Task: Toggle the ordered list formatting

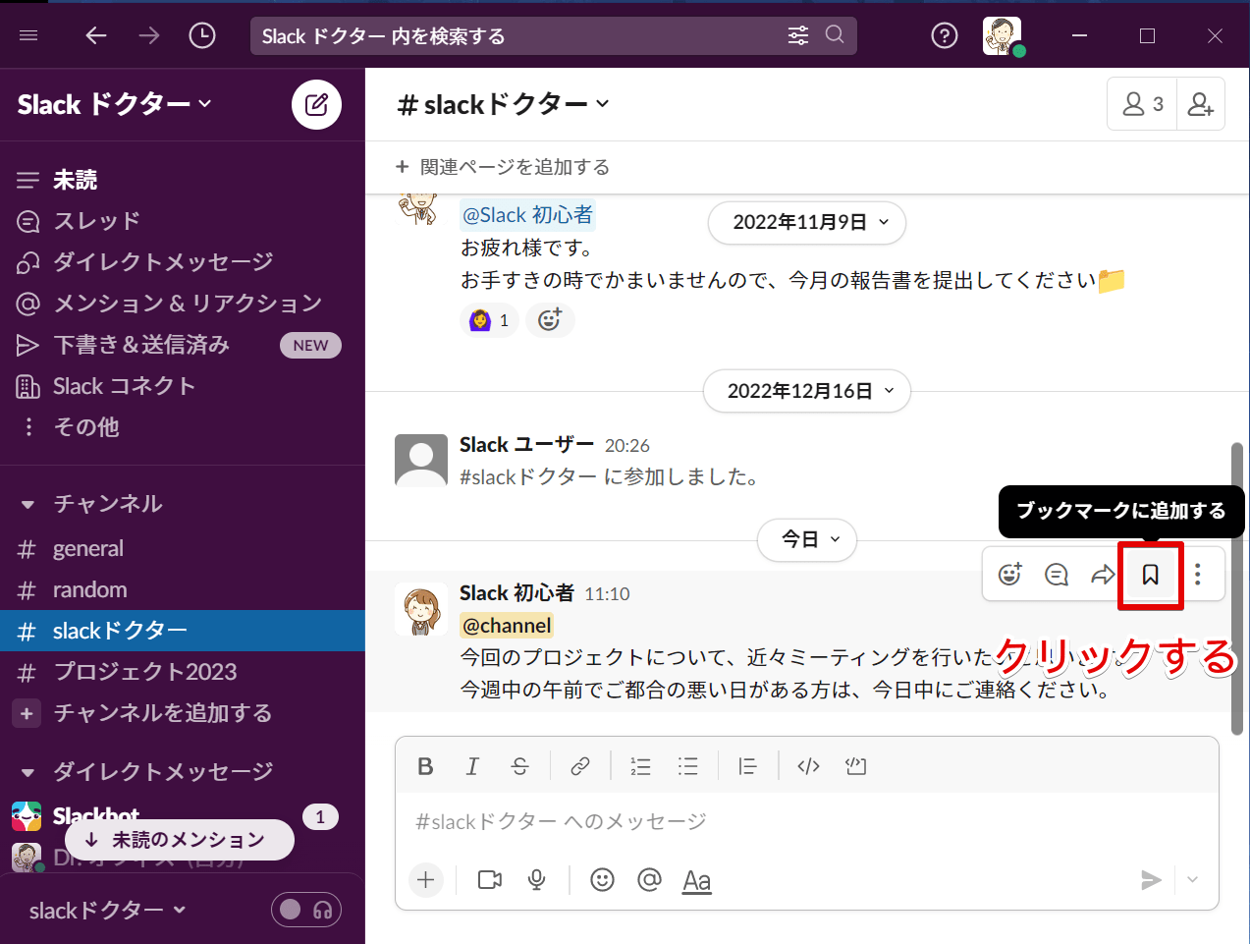Action: [640, 765]
